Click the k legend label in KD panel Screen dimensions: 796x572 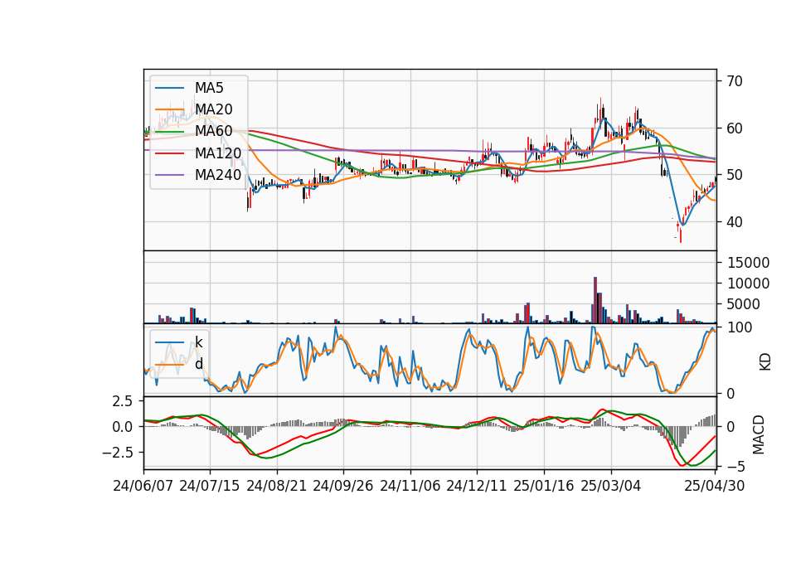(199, 342)
